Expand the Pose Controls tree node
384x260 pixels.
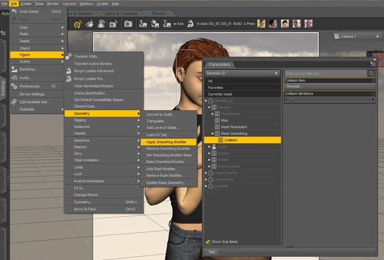[209, 166]
